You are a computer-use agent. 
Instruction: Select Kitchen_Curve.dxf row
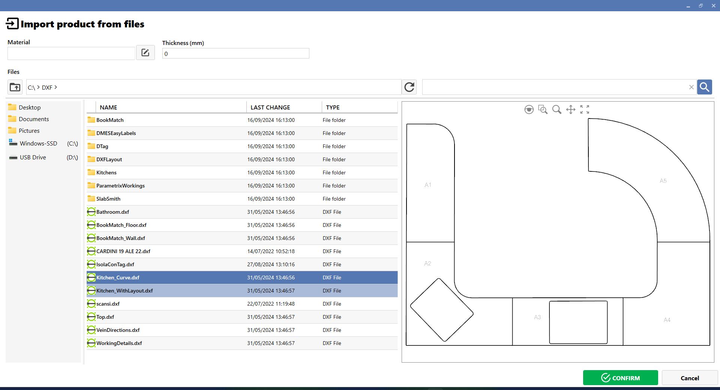pos(242,277)
